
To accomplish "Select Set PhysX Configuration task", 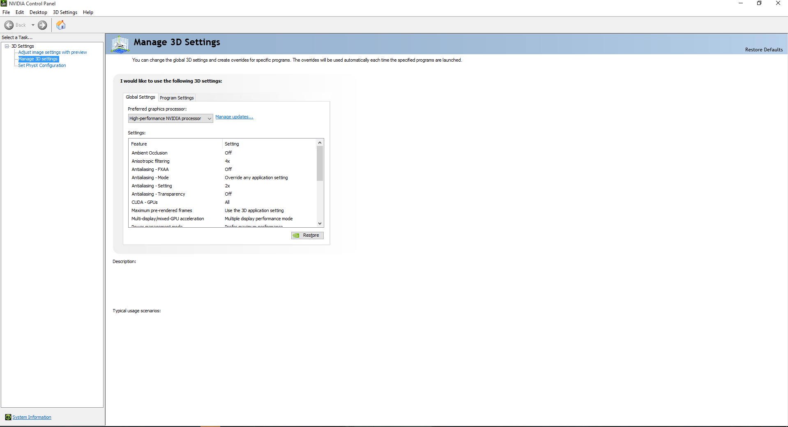I will point(42,65).
